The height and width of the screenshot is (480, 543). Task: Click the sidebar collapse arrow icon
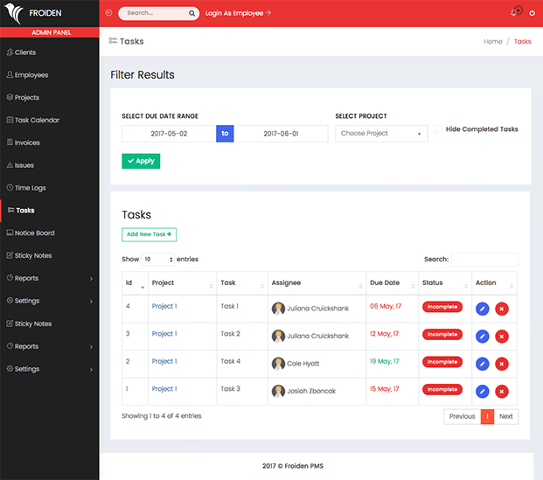(108, 13)
